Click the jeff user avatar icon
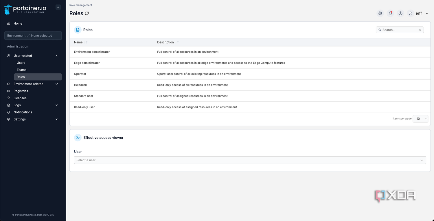434x221 pixels. tap(411, 13)
